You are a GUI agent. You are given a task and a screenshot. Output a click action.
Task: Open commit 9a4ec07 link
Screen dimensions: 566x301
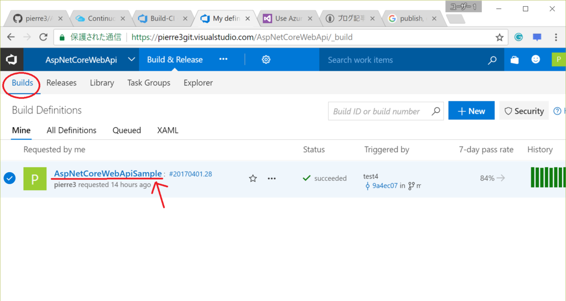coord(385,186)
